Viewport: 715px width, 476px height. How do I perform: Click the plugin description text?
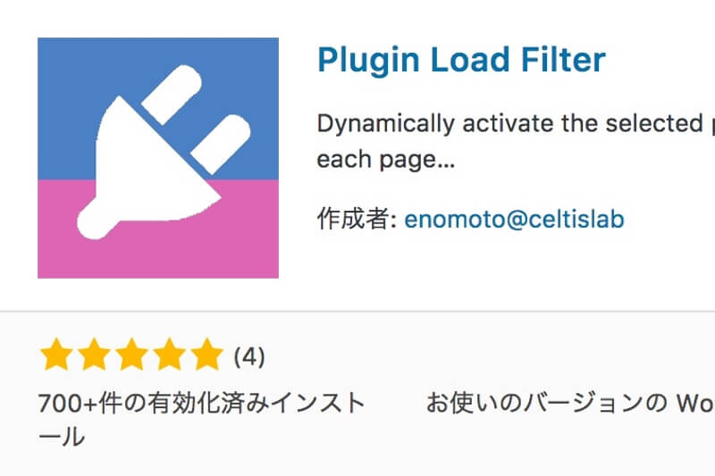click(516, 141)
